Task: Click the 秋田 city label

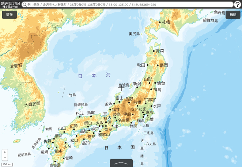Action: point(141,65)
